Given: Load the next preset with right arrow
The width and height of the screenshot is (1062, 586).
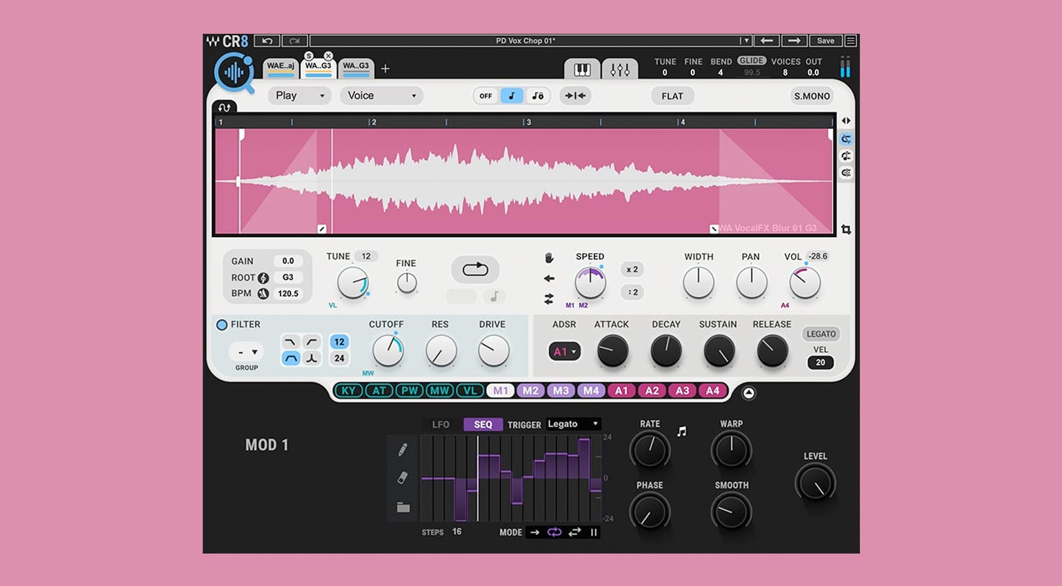Looking at the screenshot, I should click(794, 41).
